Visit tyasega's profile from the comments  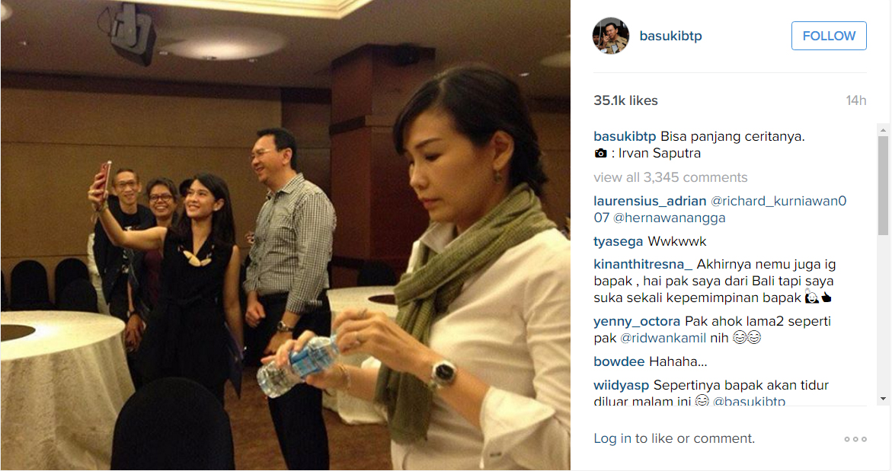pos(619,241)
